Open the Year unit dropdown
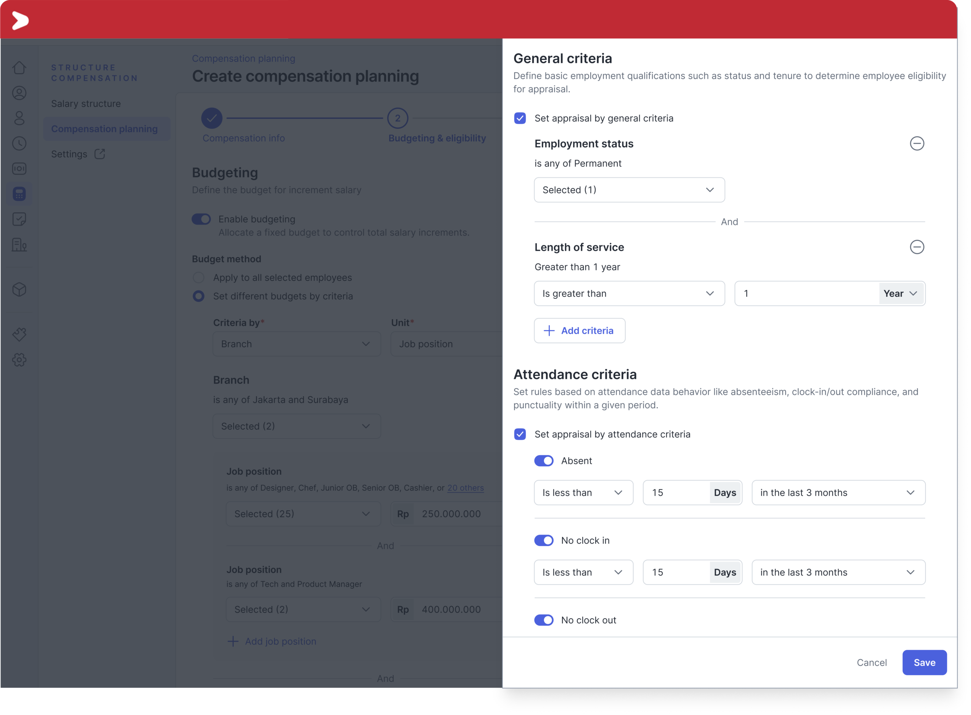The image size is (971, 715). click(901, 293)
